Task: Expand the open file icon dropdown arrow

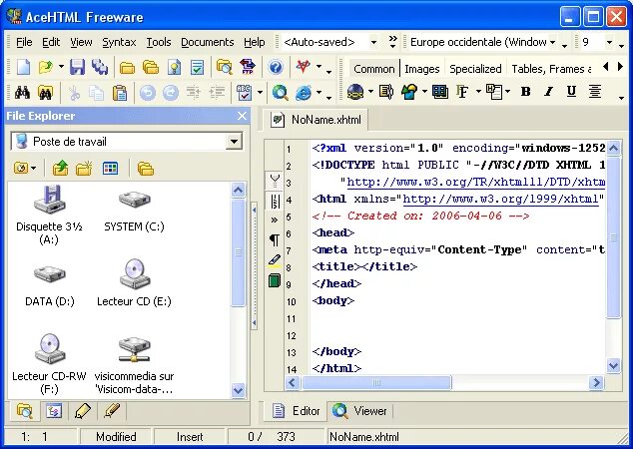Action: point(61,67)
